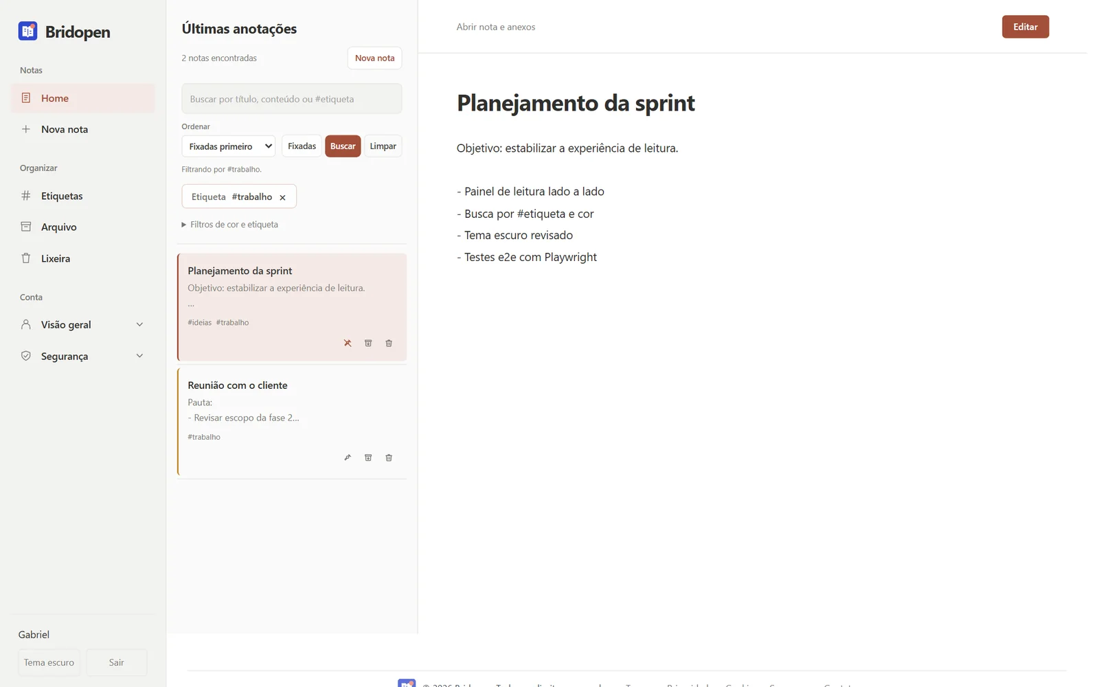The width and height of the screenshot is (1099, 687).
Task: Archive the Reunião com o cliente note
Action: click(x=368, y=458)
